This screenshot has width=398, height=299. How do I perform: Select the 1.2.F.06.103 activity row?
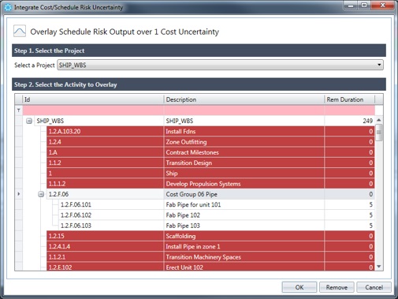pyautogui.click(x=217, y=226)
